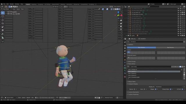This screenshot has height=104, width=186.
Task: Click the Rest Position button
Action: tap(171, 47)
